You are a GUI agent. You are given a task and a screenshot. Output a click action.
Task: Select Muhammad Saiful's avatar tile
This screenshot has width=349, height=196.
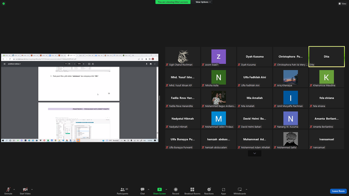tap(291, 139)
